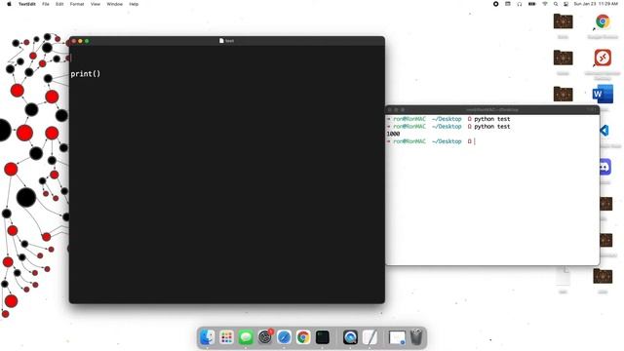Click the first python test command in Terminal
Image resolution: width=624 pixels, height=351 pixels.
491,119
